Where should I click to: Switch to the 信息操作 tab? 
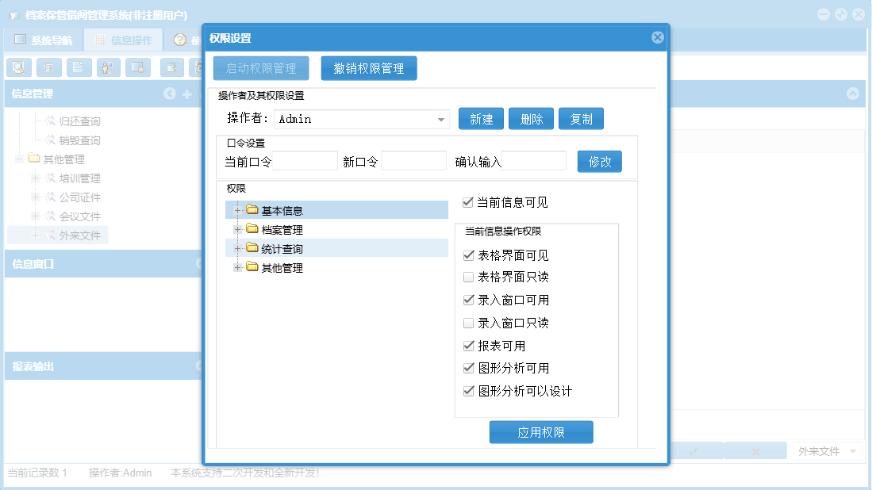click(x=123, y=40)
